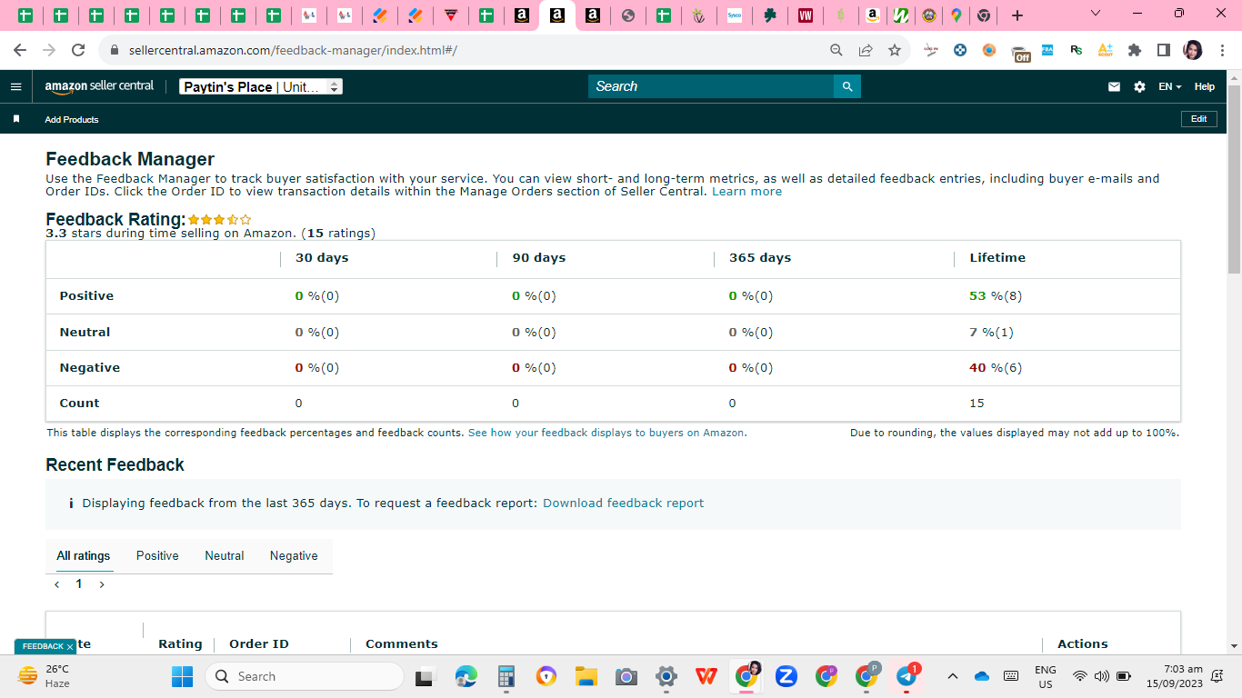The image size is (1242, 698).
Task: Open the Paytin's Place account switcher dropdown
Action: point(261,86)
